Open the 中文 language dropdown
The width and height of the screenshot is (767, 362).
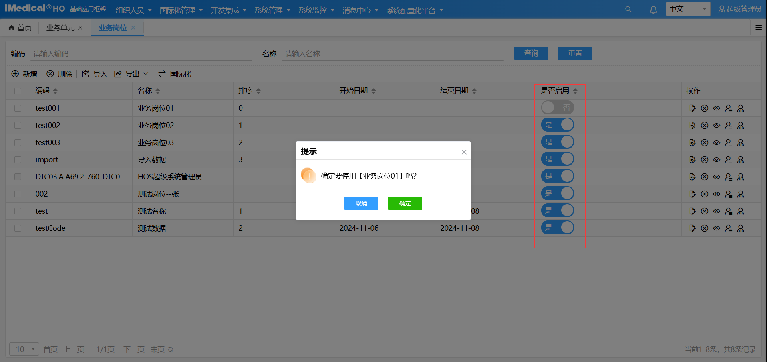pos(688,9)
